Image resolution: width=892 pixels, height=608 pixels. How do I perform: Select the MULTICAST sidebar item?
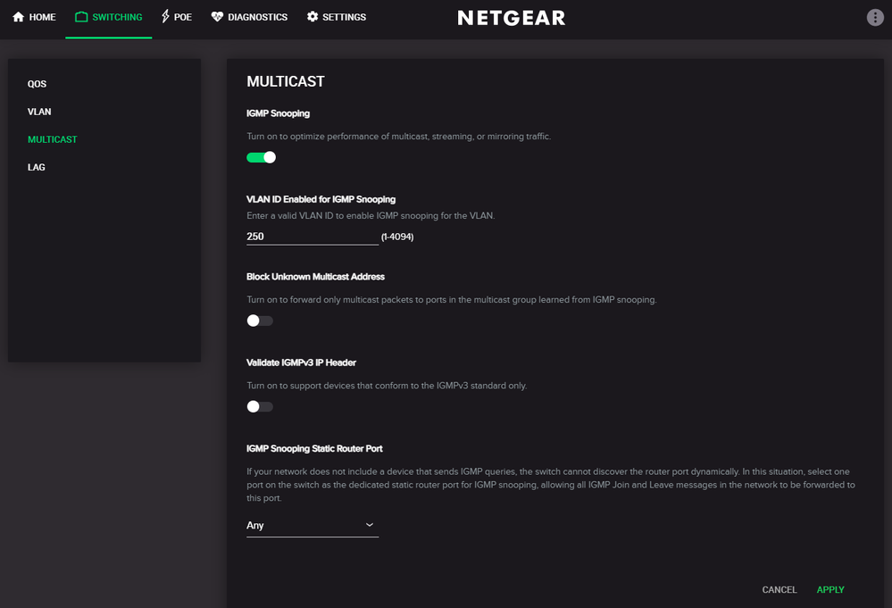click(52, 139)
